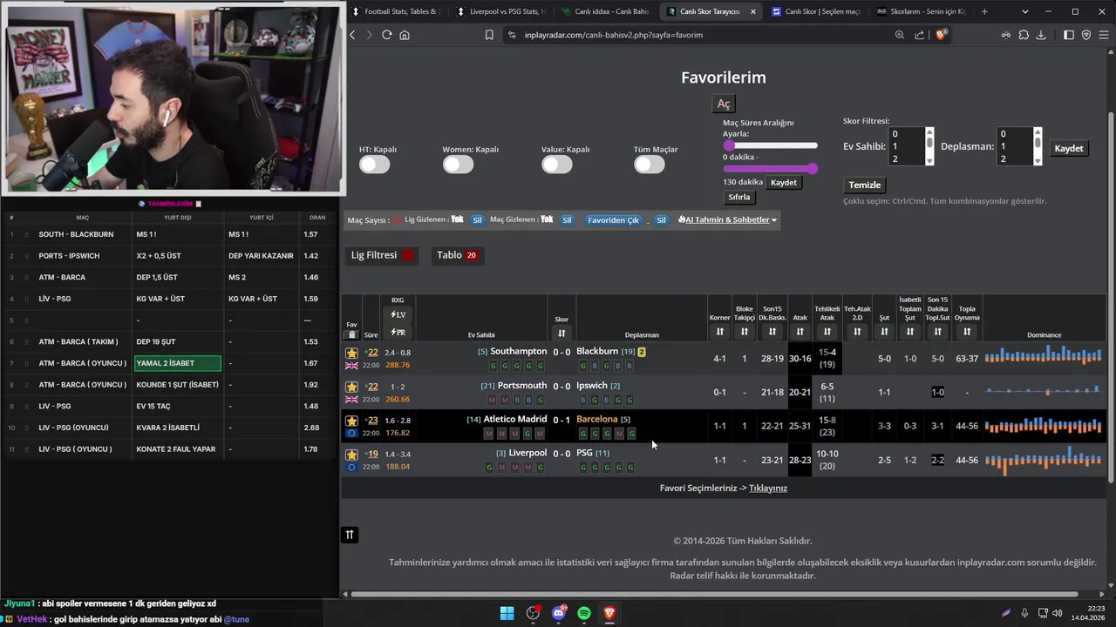
Task: Click the Sıfırla reset button
Action: click(739, 197)
